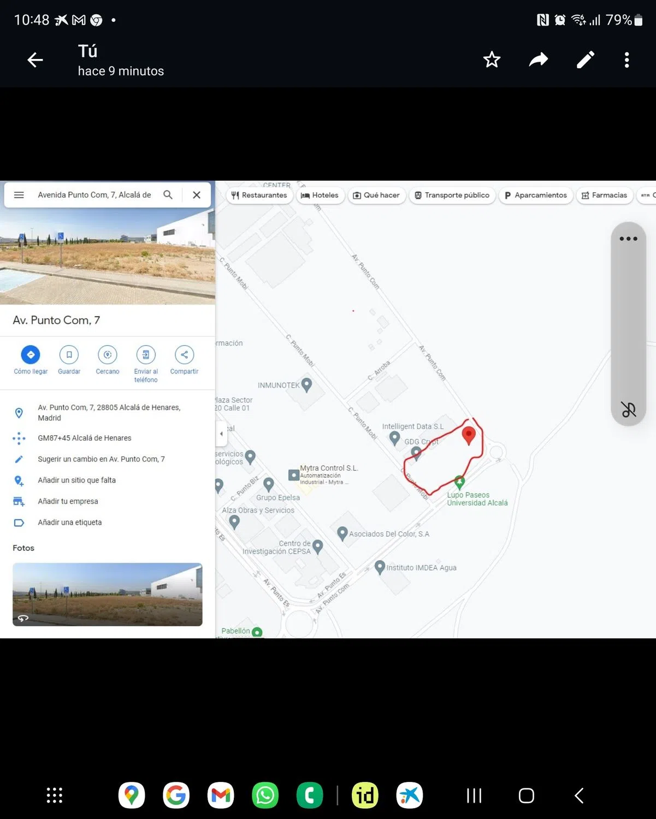Viewport: 656px width, 819px height.
Task: Collapse the side panel arrow
Action: point(221,434)
